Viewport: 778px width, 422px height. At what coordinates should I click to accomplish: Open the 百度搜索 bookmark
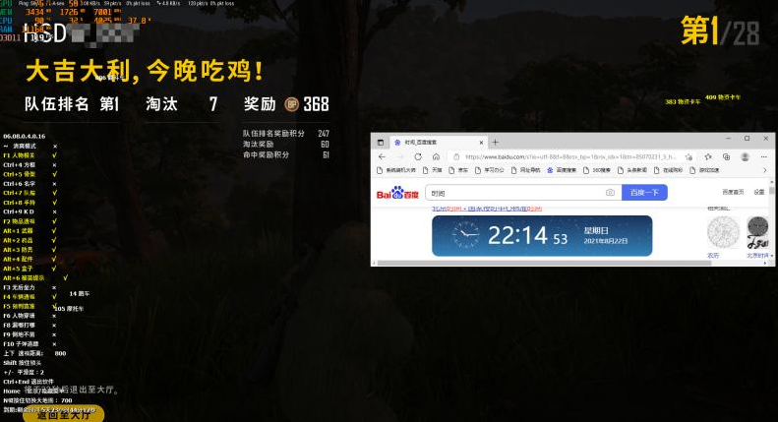[562, 170]
